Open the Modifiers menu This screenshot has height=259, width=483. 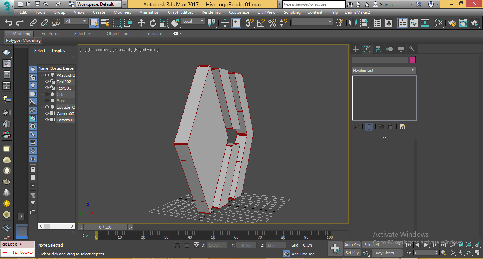point(122,12)
